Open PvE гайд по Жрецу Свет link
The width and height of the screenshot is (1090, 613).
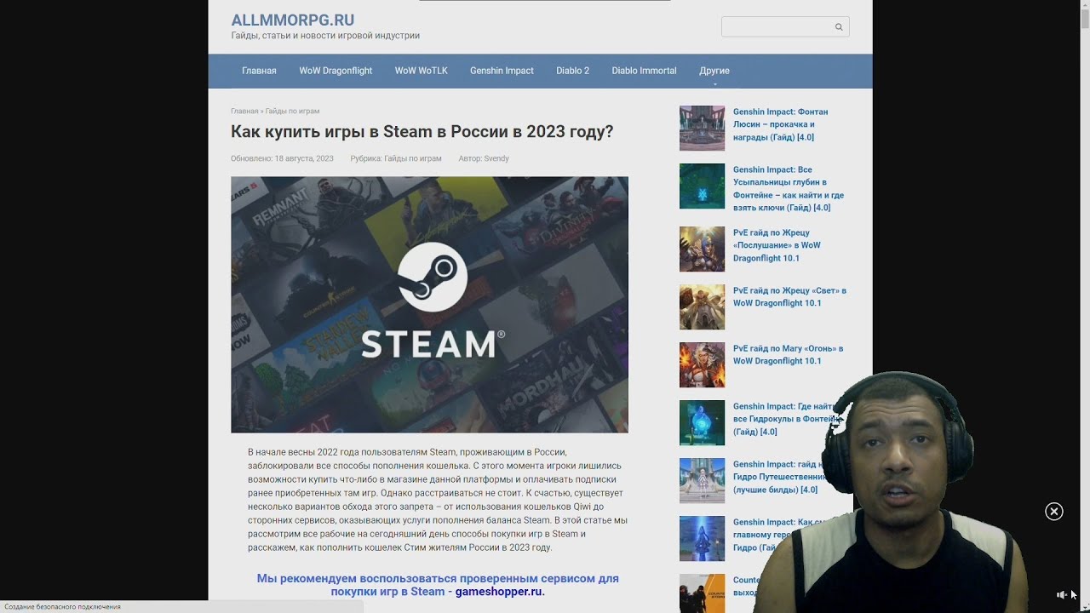789,297
